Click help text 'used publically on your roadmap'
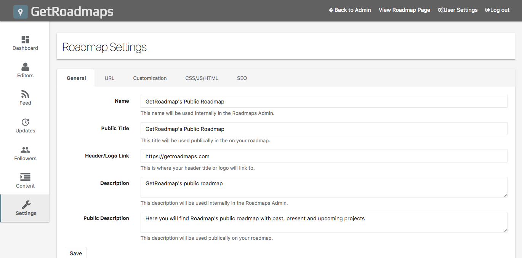 [207, 238]
